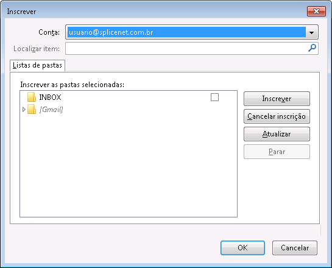
Task: Click the Inscrever button
Action: (277, 99)
